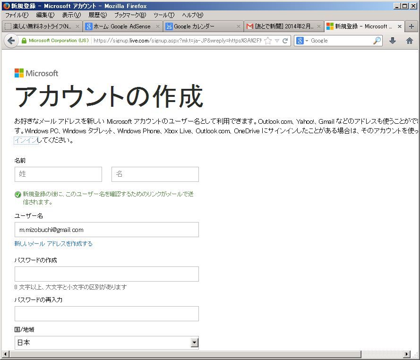Open the ヘルプ(H) menu
Screen dimensions: 420x360
click(x=193, y=15)
